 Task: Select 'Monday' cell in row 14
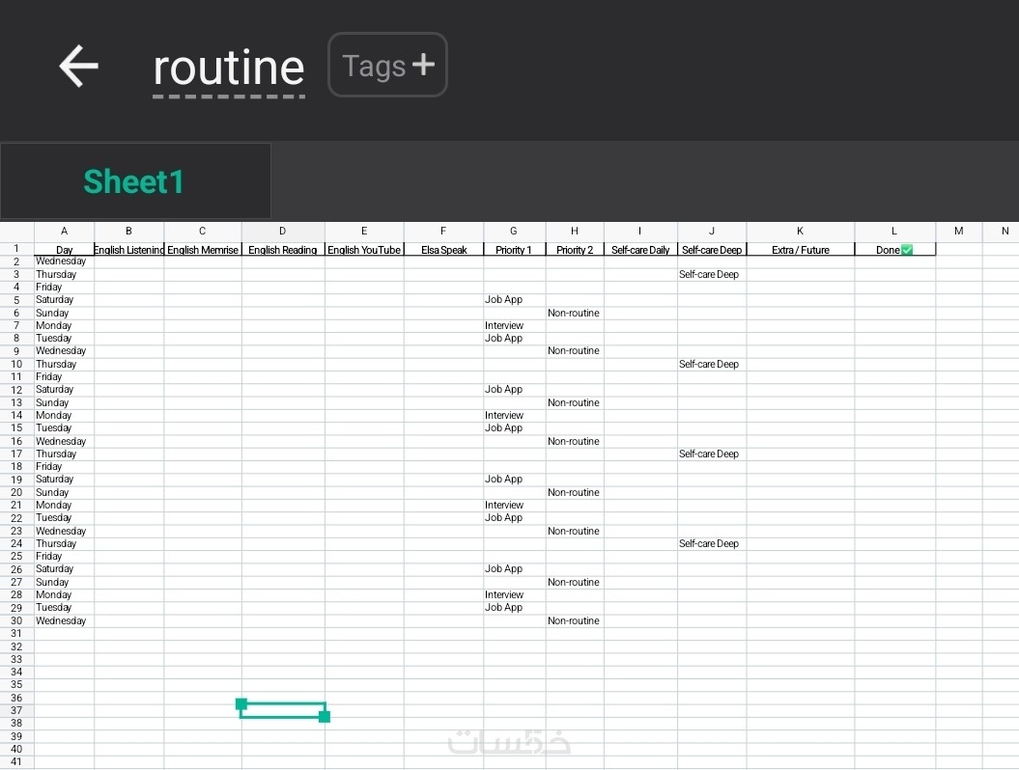(x=65, y=416)
